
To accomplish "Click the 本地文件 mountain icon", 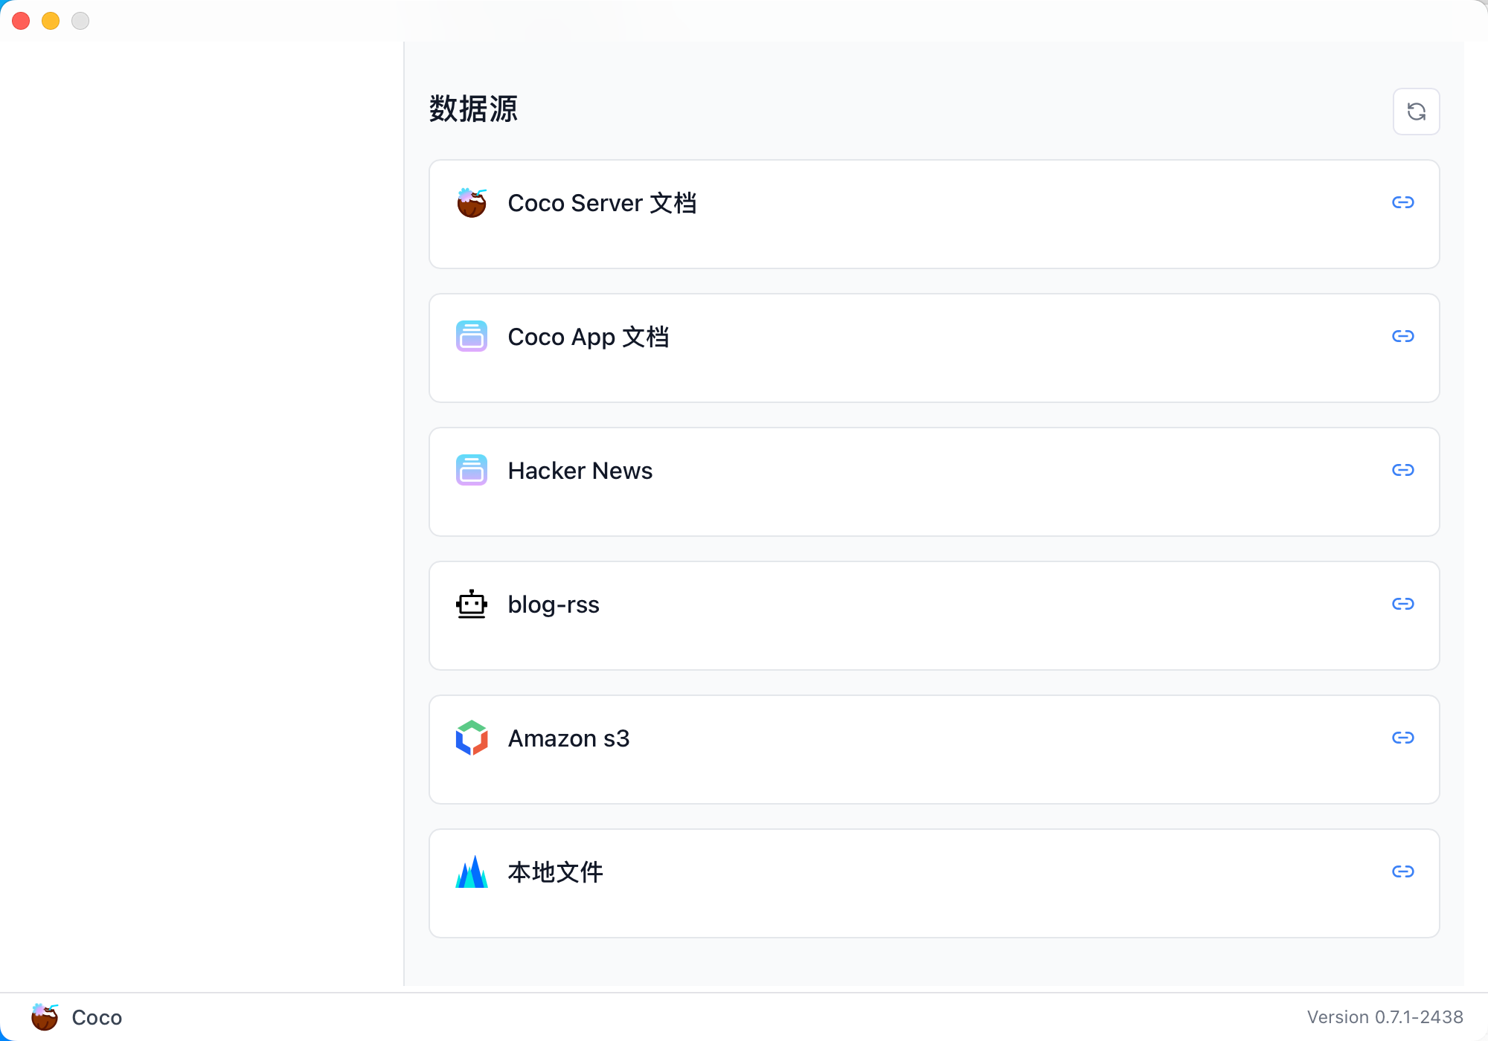I will pyautogui.click(x=470, y=871).
